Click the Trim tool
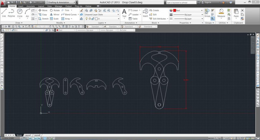This screenshot has width=260, height=140. 66,10
